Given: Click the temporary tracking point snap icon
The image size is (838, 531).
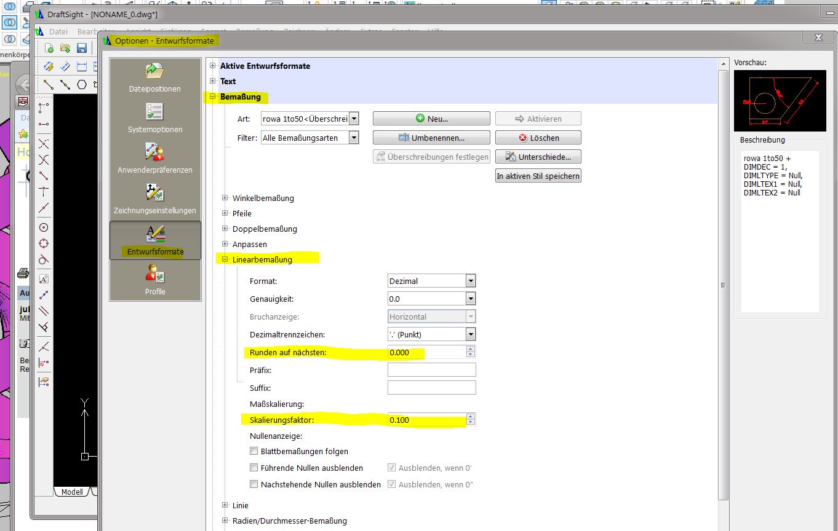Looking at the screenshot, I should click(x=44, y=108).
